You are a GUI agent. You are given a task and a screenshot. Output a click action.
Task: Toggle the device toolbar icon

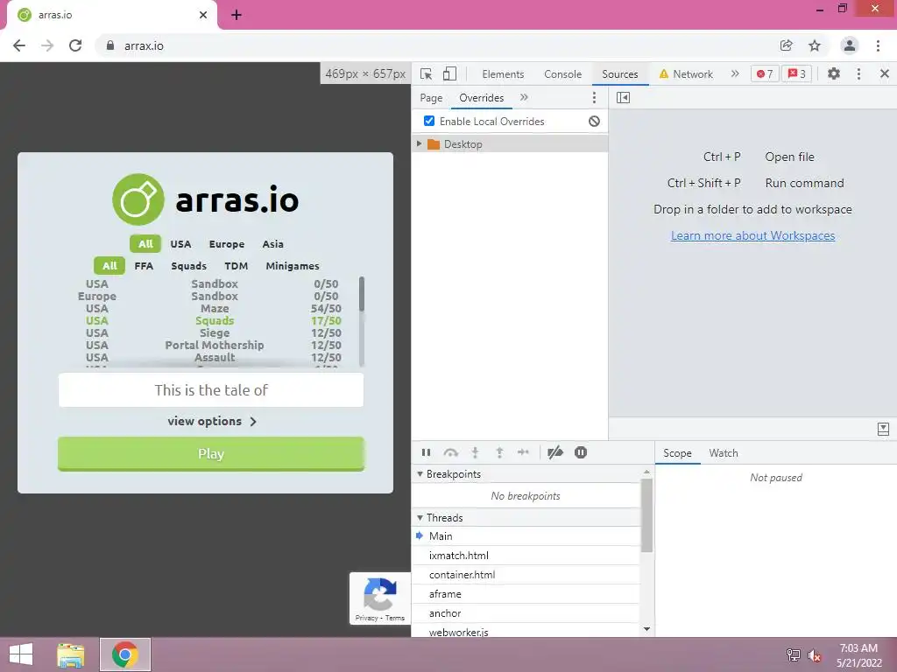pos(449,73)
